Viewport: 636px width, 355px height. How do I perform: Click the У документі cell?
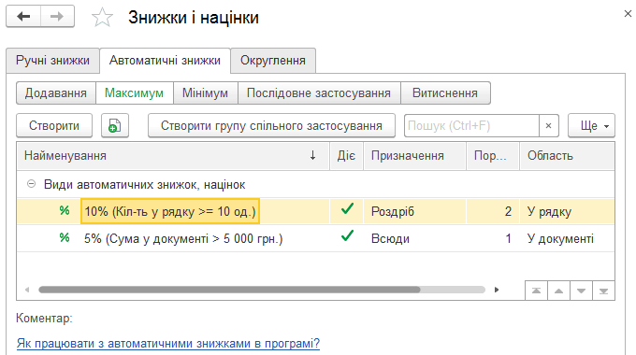coord(567,238)
